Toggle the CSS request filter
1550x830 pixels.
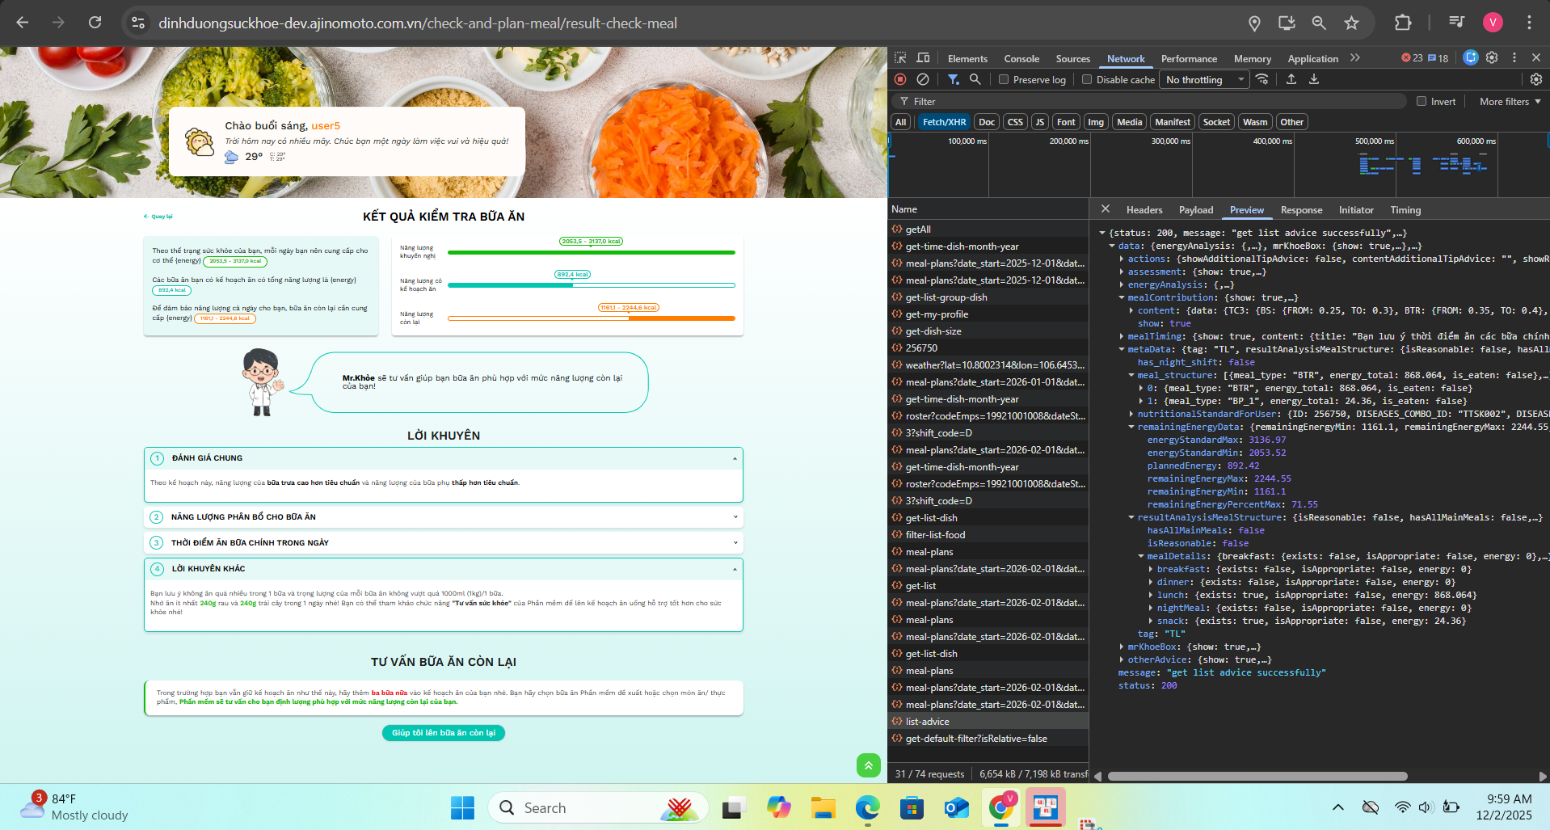1015,122
